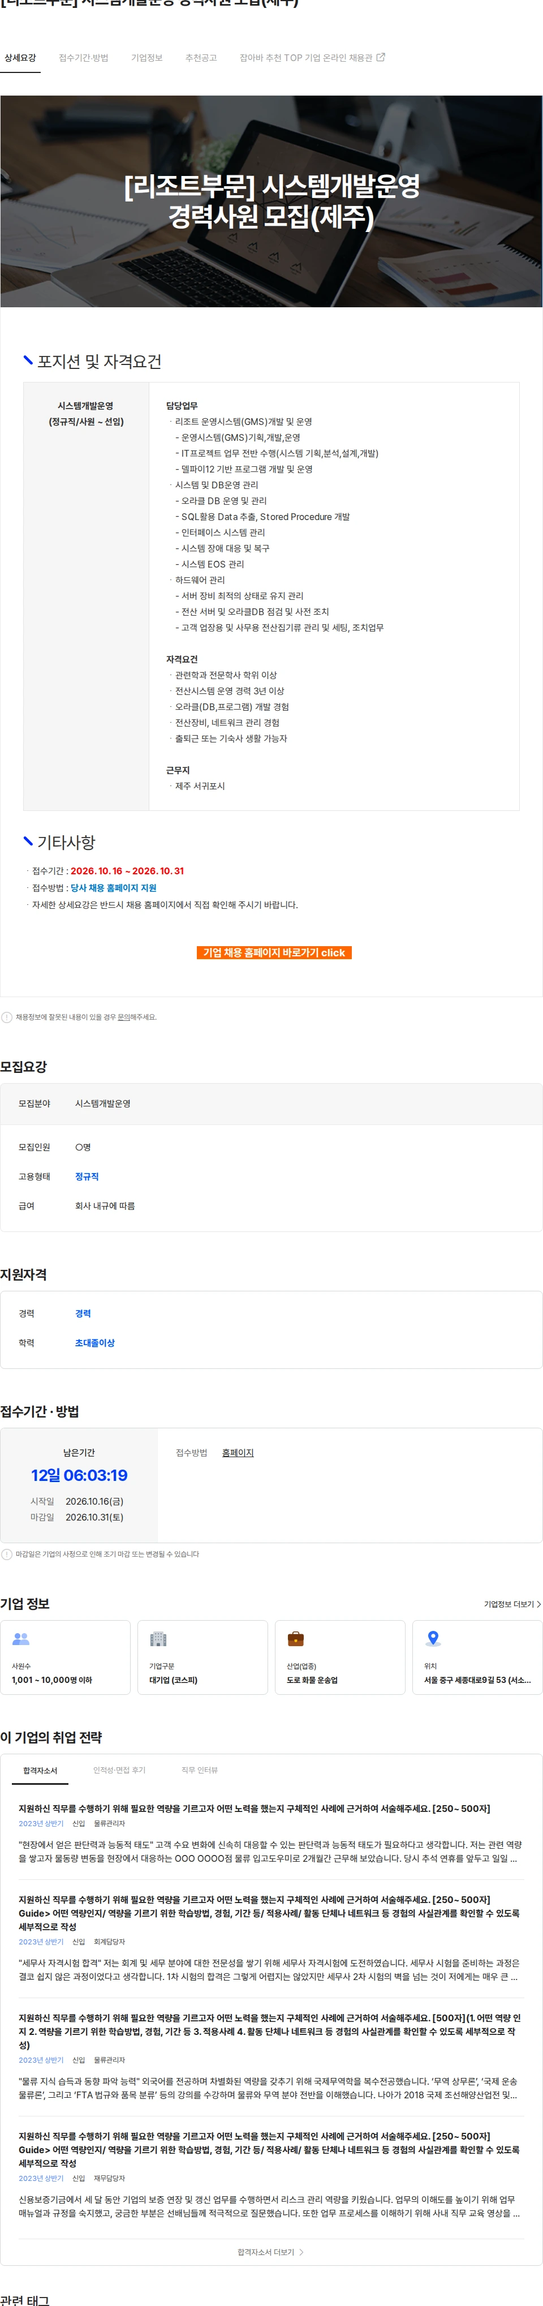The width and height of the screenshot is (543, 2306).
Task: Click 당사 채용 홈페이지 지원 text
Action: [x=114, y=888]
